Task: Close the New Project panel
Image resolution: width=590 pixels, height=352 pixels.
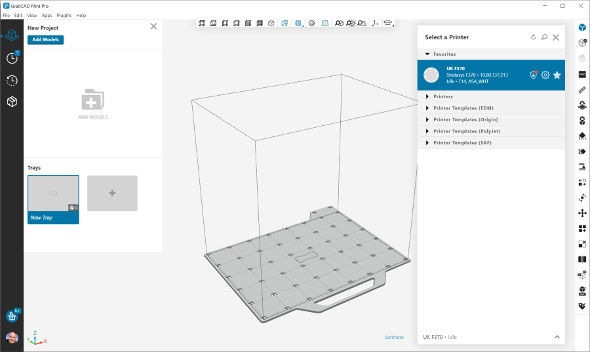Action: click(x=153, y=26)
